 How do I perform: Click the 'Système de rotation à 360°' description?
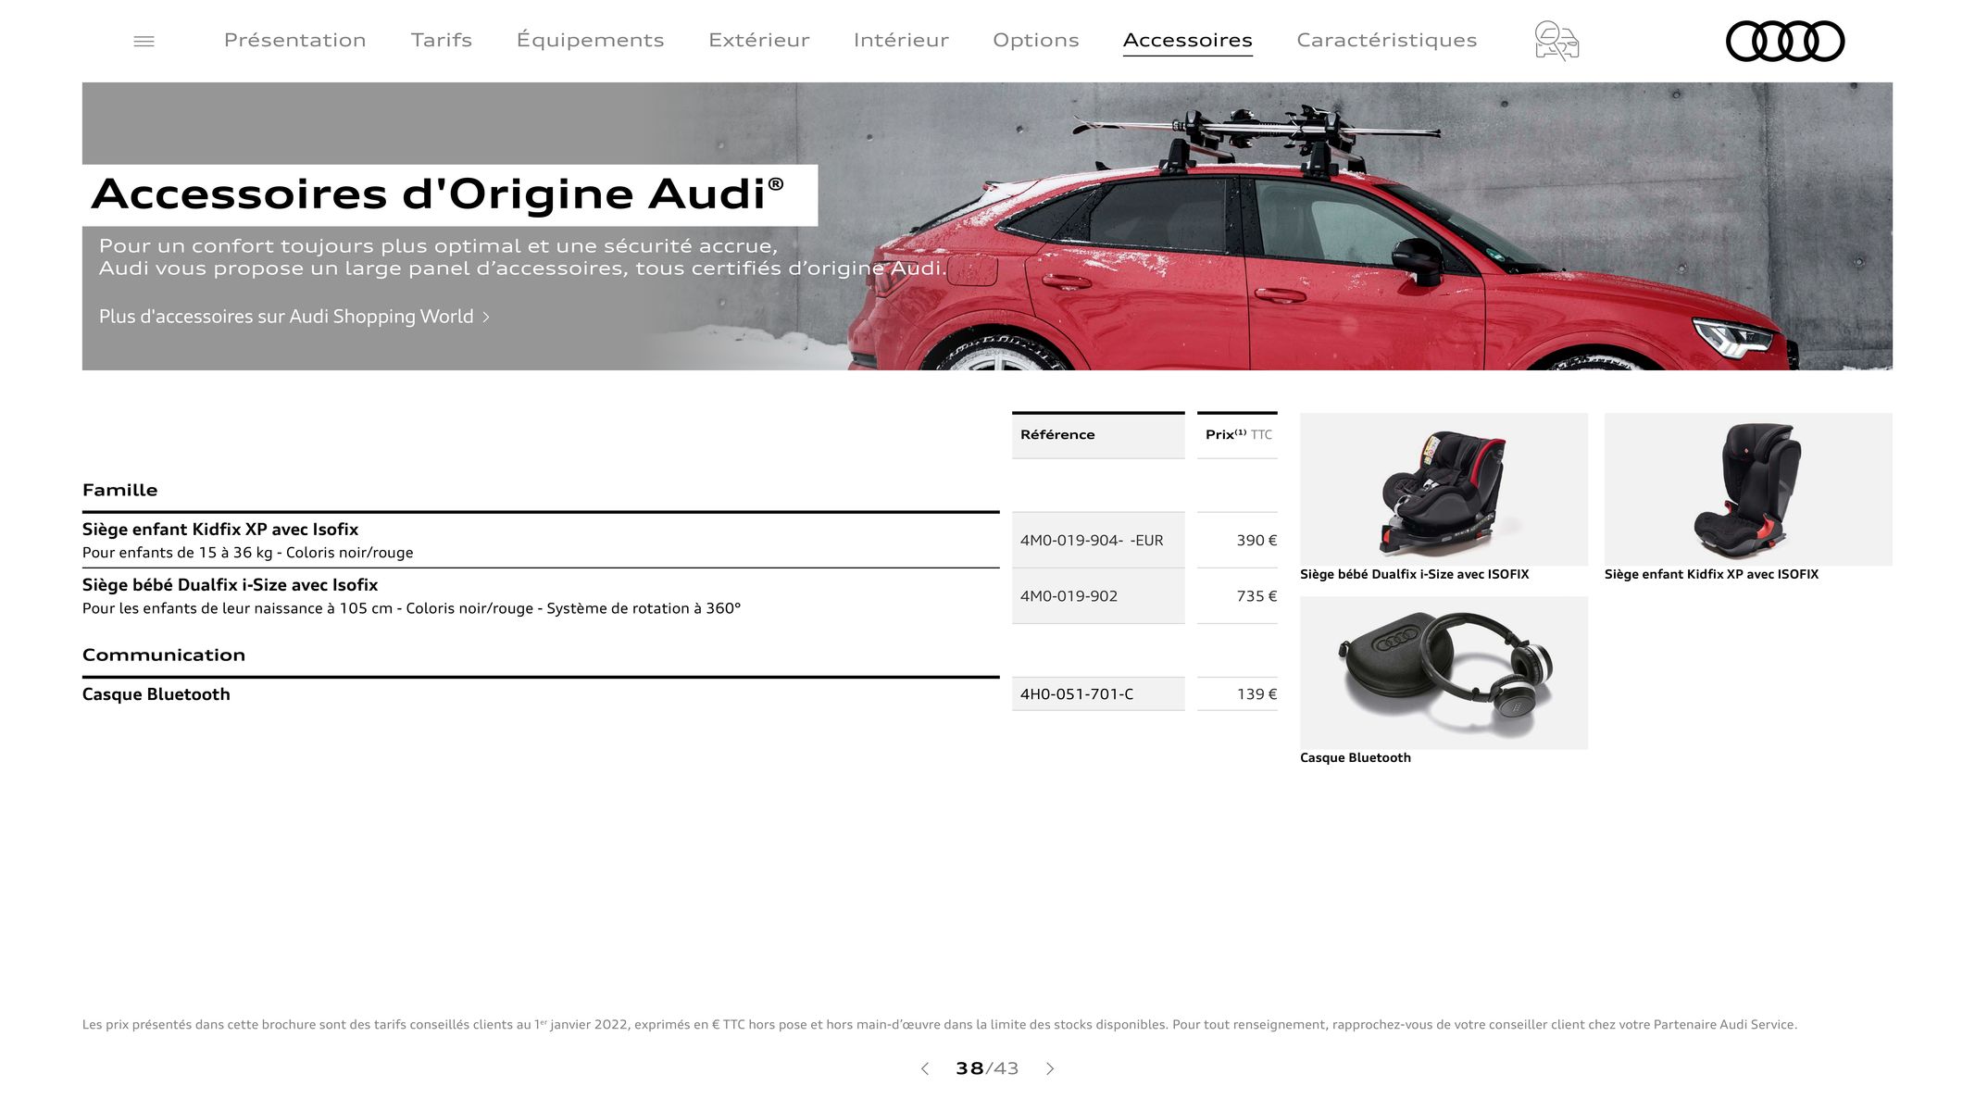tap(644, 608)
